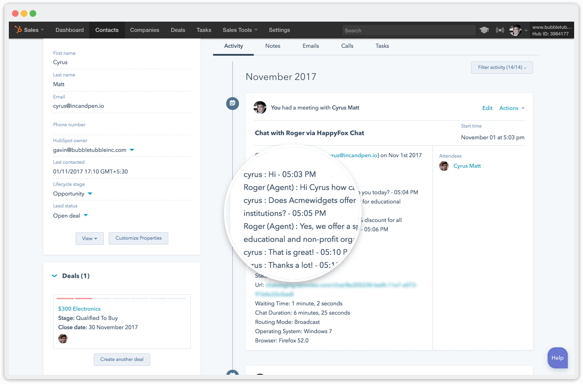Screen dimensions: 583x384
Task: Click the HubSpot sprocket logo
Action: (18, 30)
